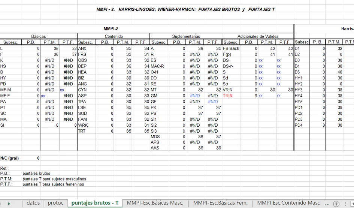The width and height of the screenshot is (354, 208).
Task: Click the Suplementarias group header
Action: (186, 36)
